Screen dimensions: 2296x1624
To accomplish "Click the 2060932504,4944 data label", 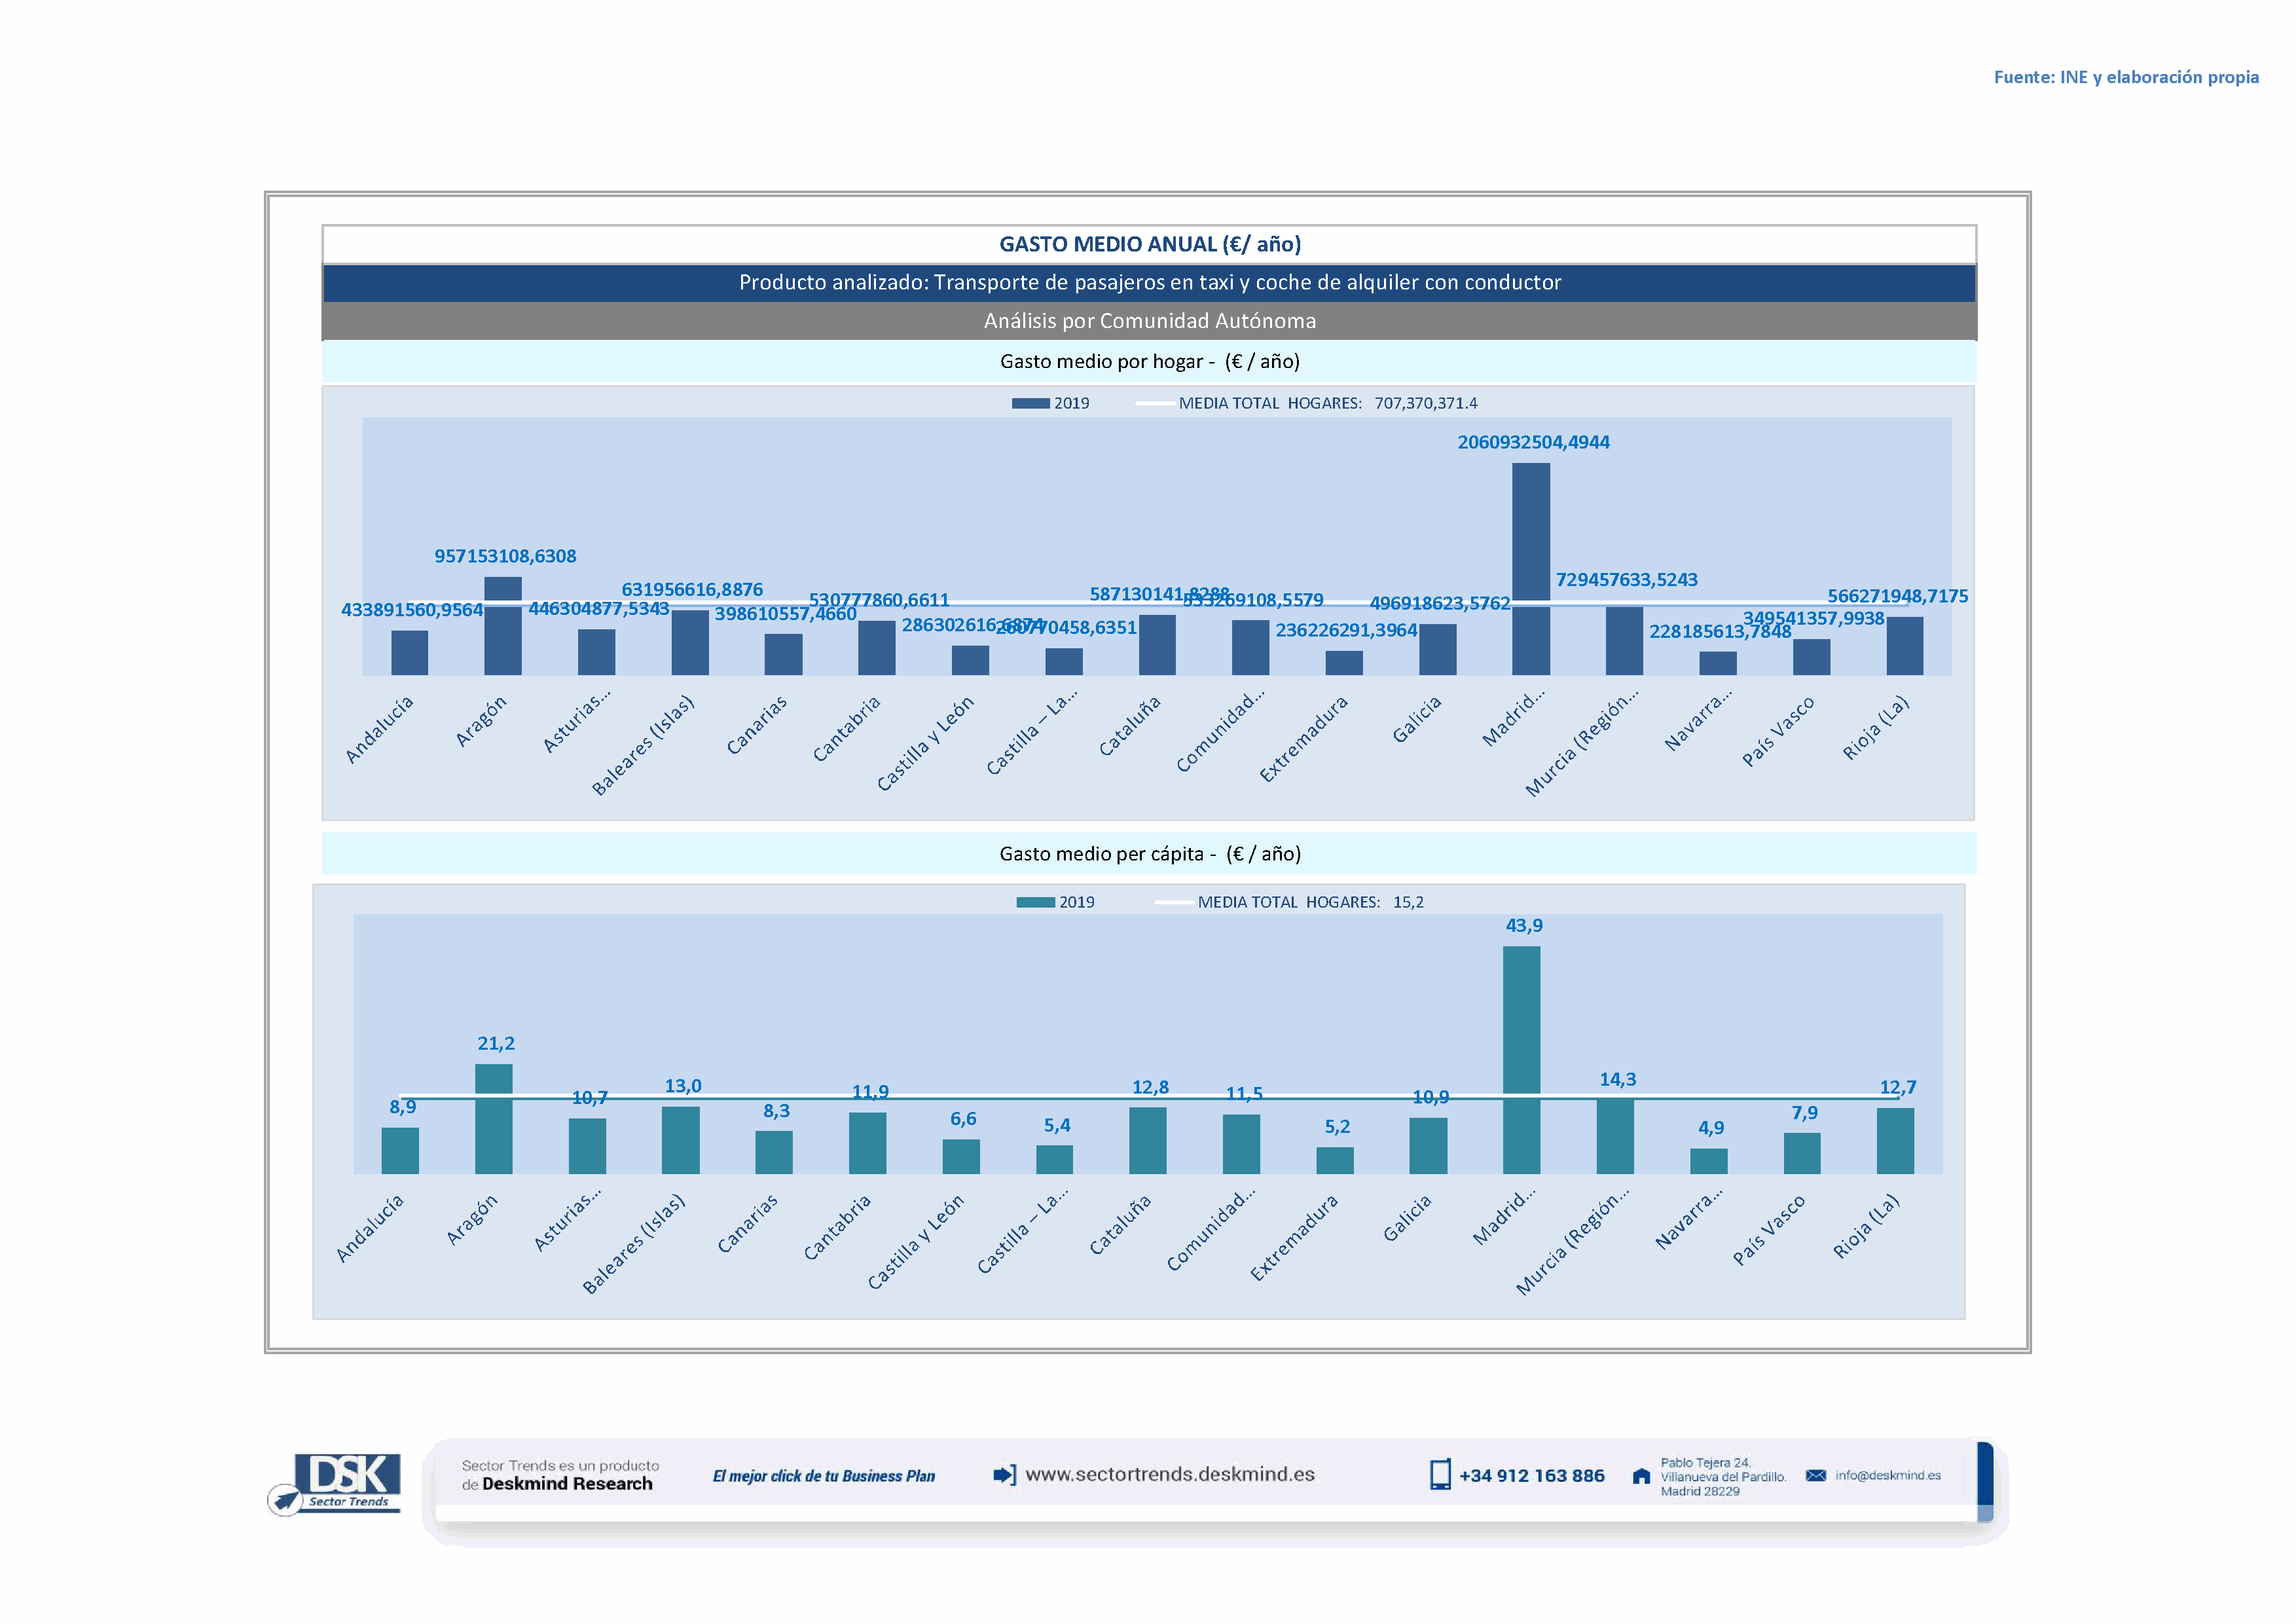I will pyautogui.click(x=1533, y=442).
